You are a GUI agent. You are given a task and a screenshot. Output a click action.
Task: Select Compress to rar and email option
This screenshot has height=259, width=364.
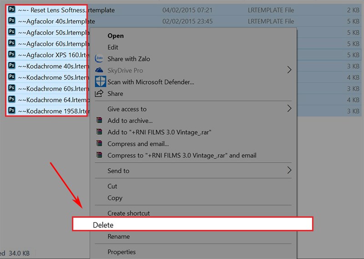tap(182, 155)
